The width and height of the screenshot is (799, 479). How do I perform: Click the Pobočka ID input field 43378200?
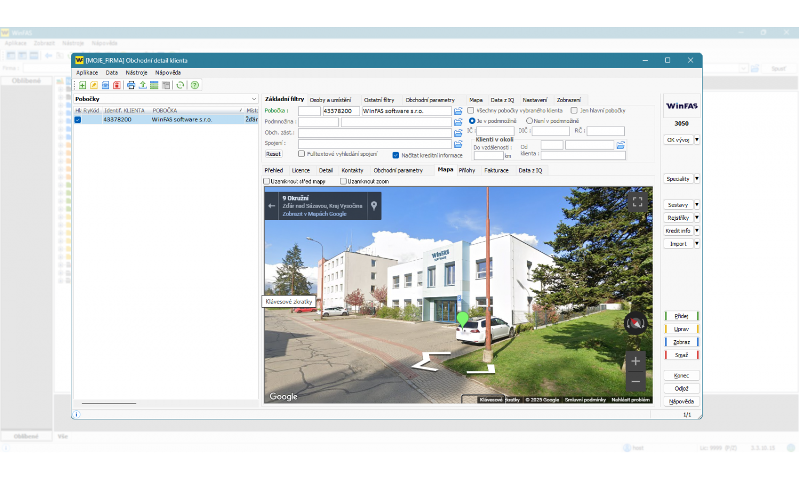pos(341,111)
